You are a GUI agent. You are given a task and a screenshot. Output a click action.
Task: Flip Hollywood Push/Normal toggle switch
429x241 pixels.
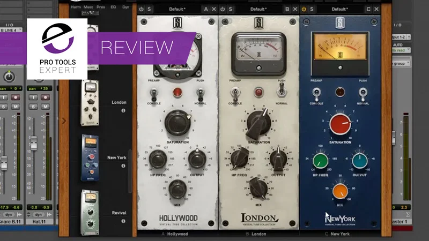click(200, 94)
